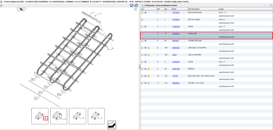
Task: Click callout number 11 in diagram
Action: click(x=100, y=14)
